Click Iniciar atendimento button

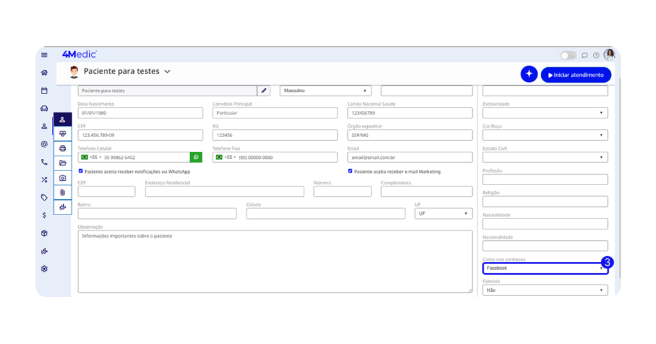[x=576, y=75]
